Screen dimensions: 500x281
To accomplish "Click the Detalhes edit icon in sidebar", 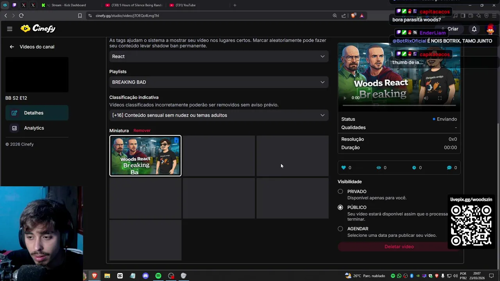I will tap(14, 113).
